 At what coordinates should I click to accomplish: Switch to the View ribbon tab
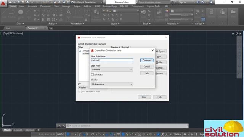coord(56,6)
